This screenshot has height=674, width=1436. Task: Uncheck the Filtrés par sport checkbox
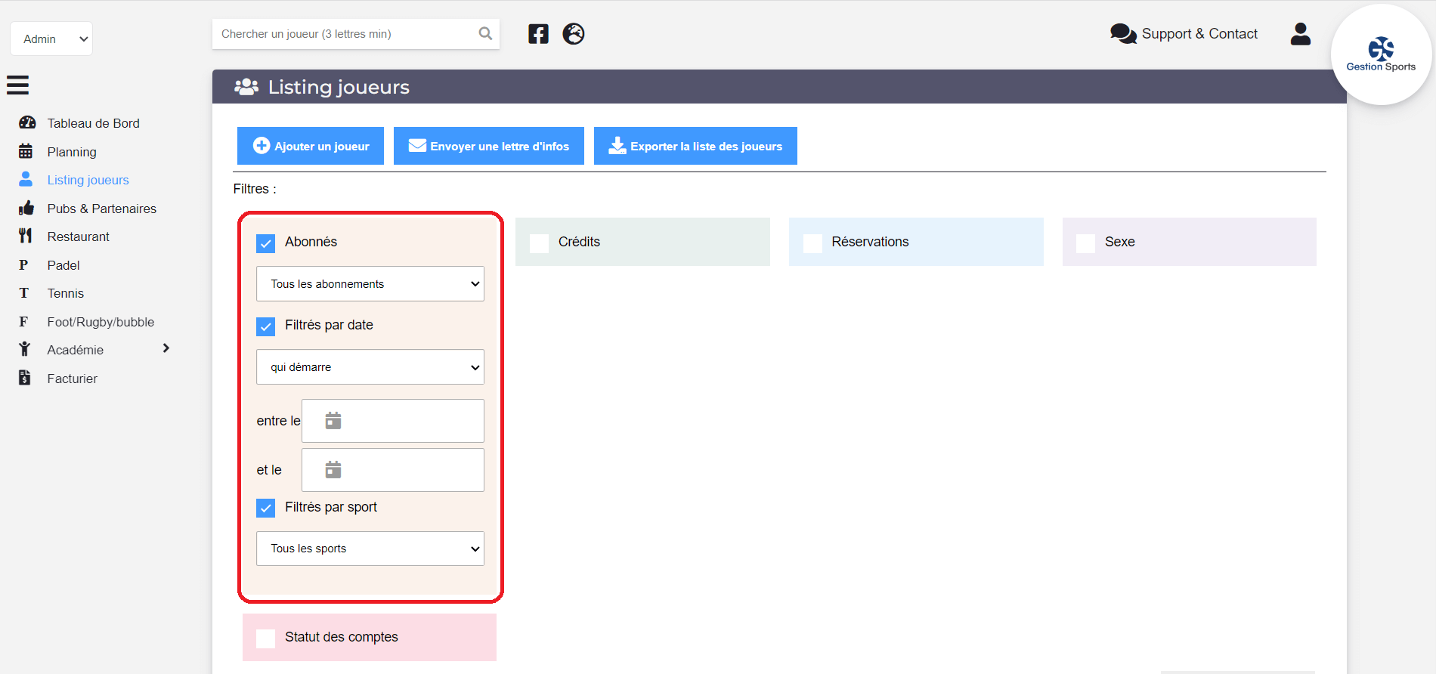coord(265,508)
